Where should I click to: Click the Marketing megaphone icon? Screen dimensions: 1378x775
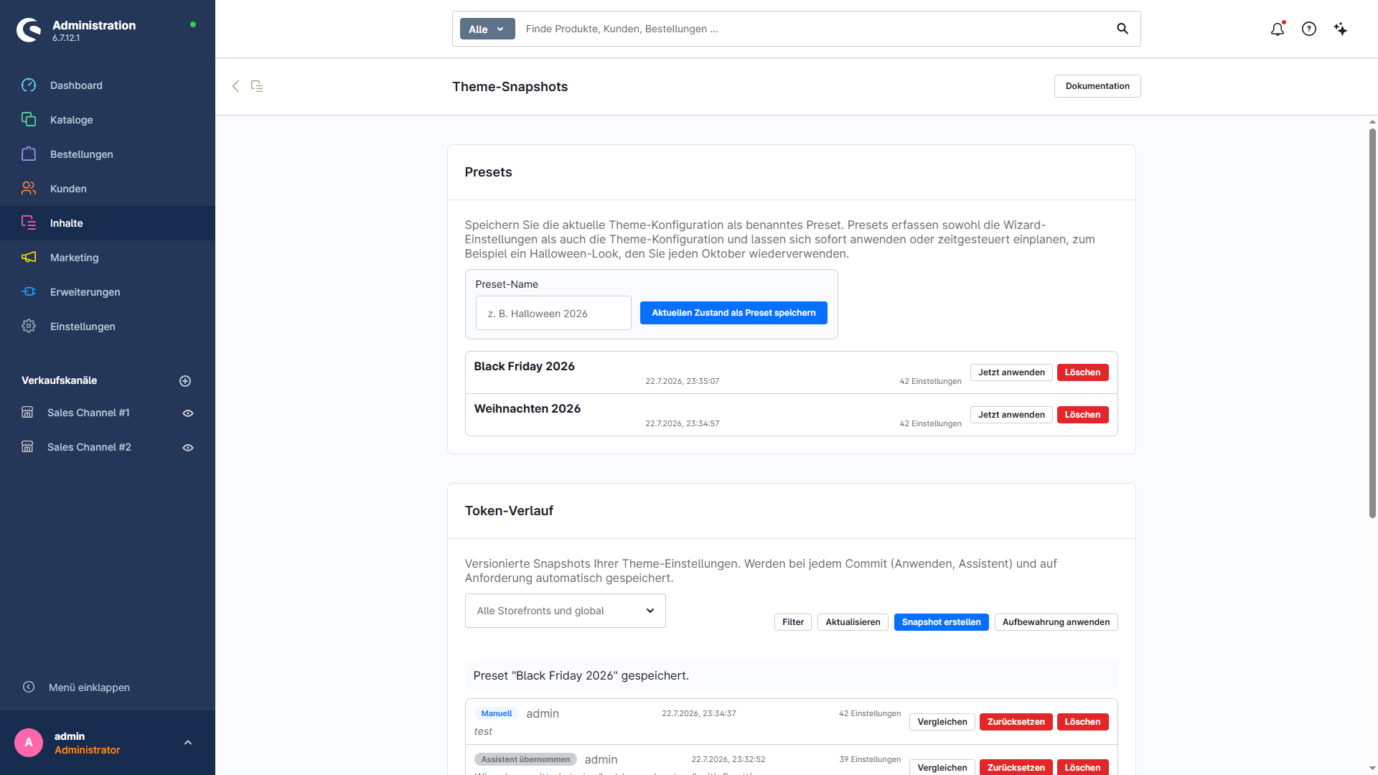[29, 258]
